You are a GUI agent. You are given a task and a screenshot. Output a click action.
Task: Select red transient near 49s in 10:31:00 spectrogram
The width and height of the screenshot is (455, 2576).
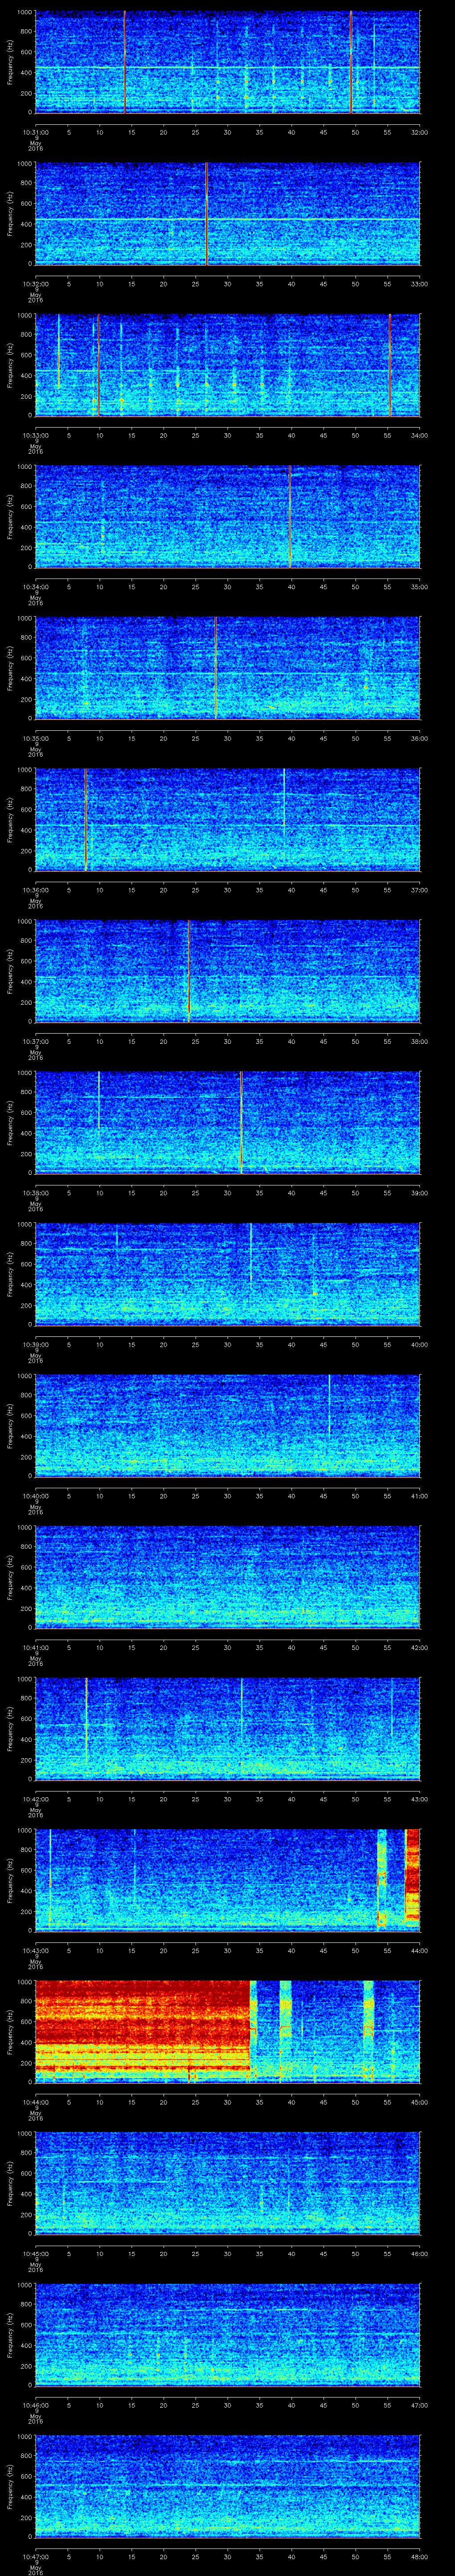click(x=351, y=62)
